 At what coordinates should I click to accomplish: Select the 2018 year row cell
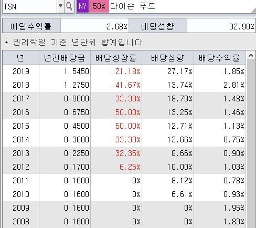tap(21, 85)
